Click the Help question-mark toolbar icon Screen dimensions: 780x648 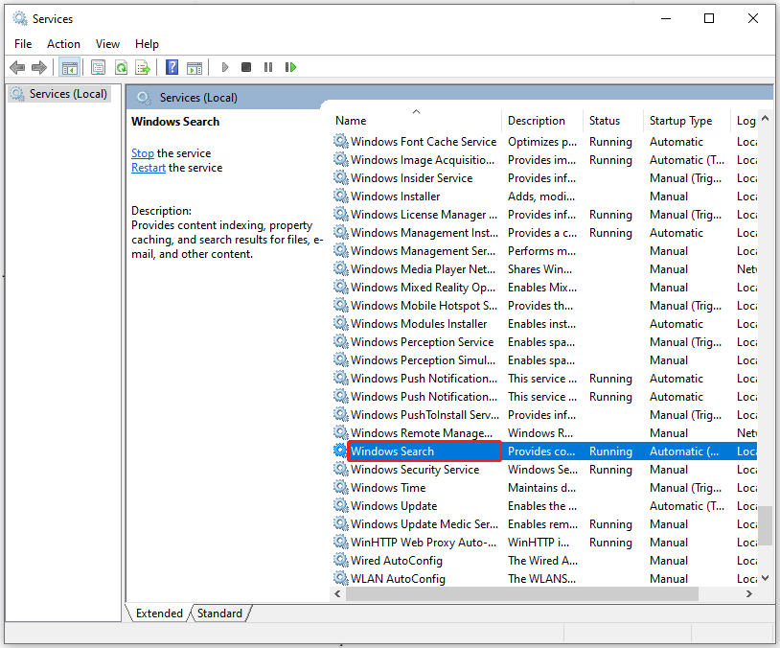point(172,67)
